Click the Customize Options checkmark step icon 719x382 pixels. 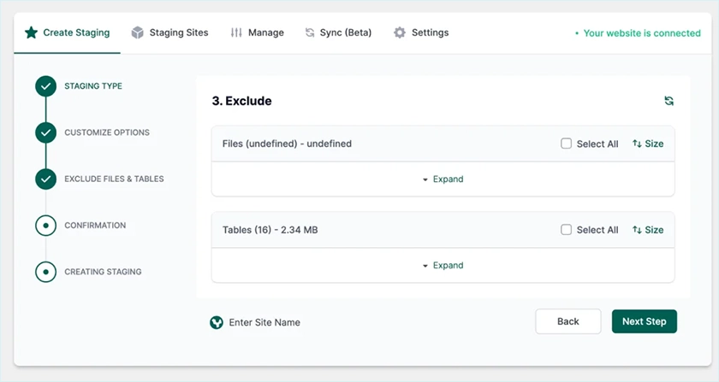click(45, 132)
